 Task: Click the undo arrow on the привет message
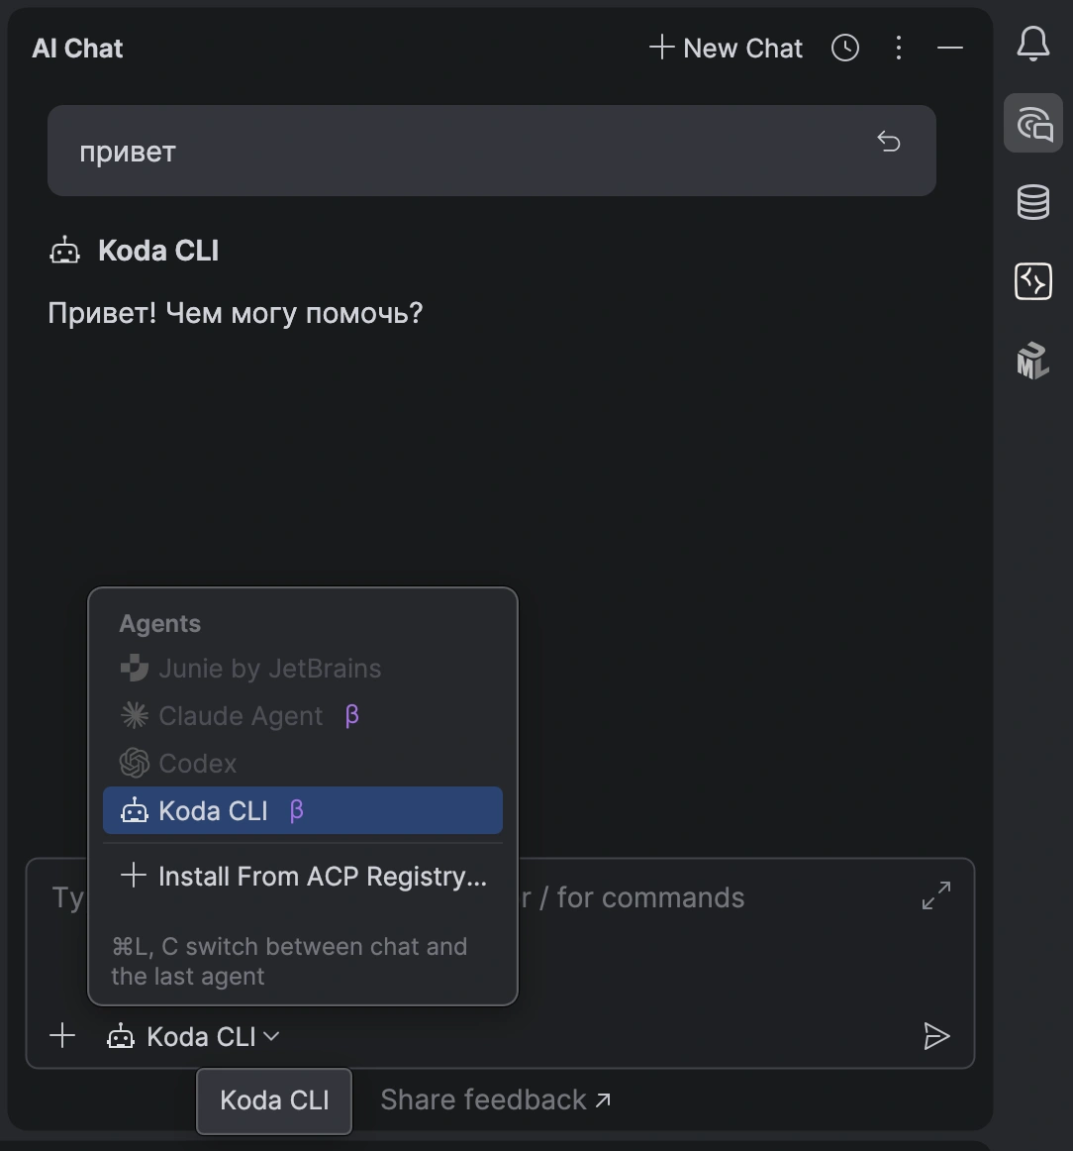[889, 141]
